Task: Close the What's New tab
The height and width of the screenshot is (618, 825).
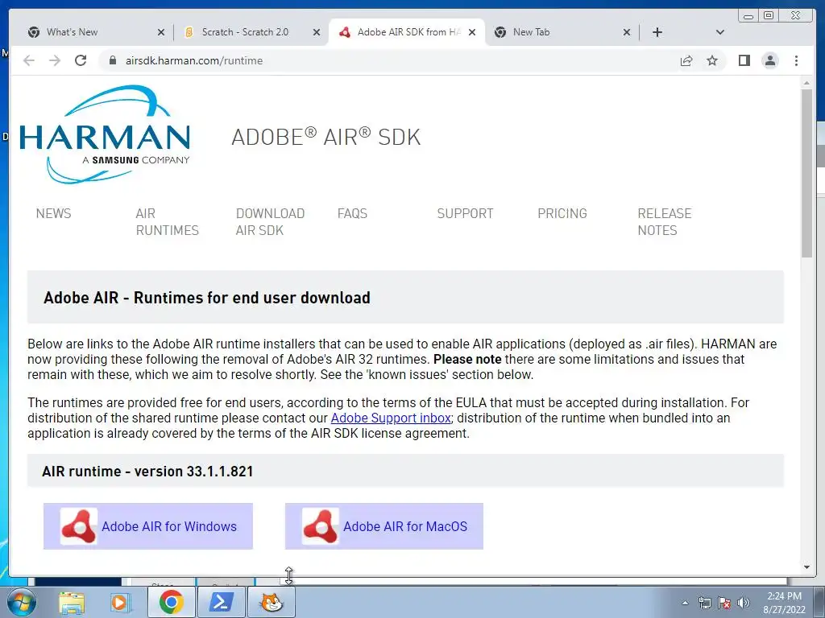Action: (x=161, y=32)
